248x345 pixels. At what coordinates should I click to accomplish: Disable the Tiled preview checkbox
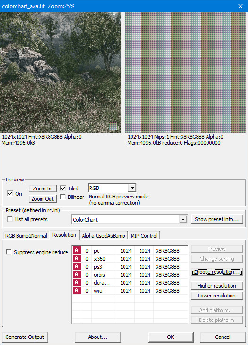point(63,189)
